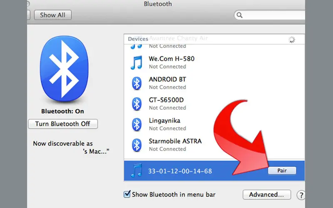Select the Lingaynika device name
333x208 pixels.
[164, 121]
